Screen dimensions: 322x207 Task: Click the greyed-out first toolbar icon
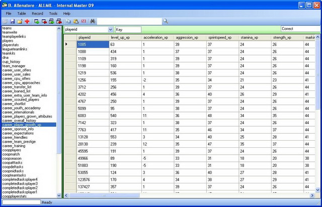5,21
